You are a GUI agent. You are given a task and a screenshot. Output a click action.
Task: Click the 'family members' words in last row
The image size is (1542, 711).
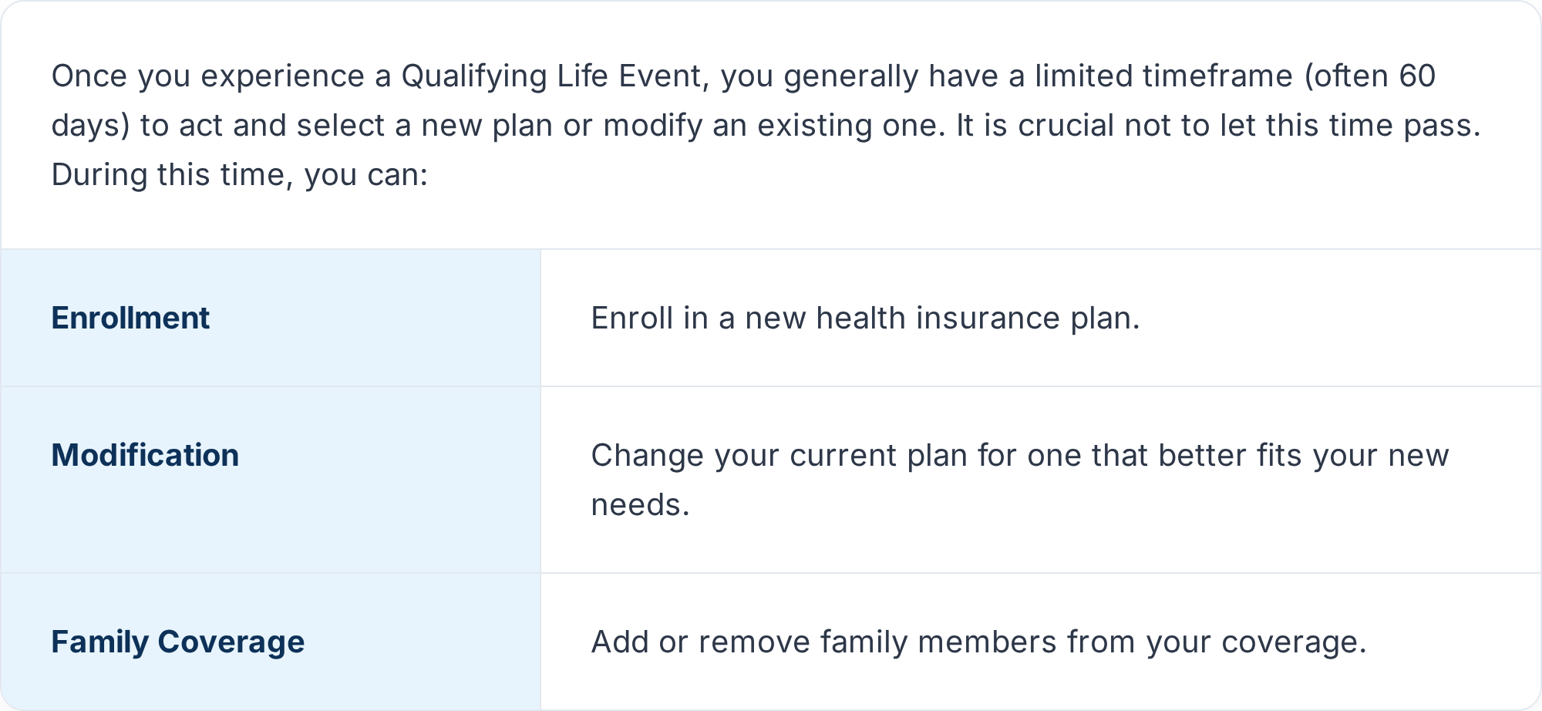(x=938, y=642)
